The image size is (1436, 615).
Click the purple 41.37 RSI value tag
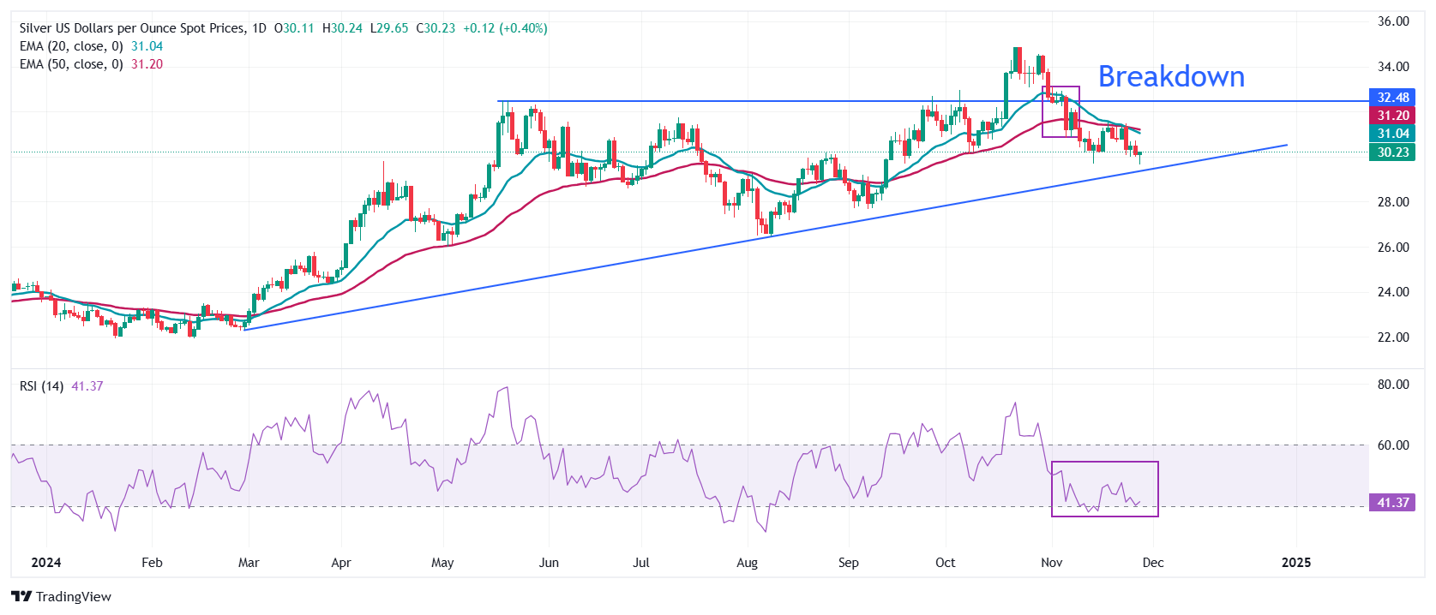(x=1392, y=503)
